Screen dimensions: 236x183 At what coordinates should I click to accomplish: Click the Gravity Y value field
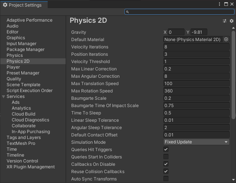pos(199,32)
